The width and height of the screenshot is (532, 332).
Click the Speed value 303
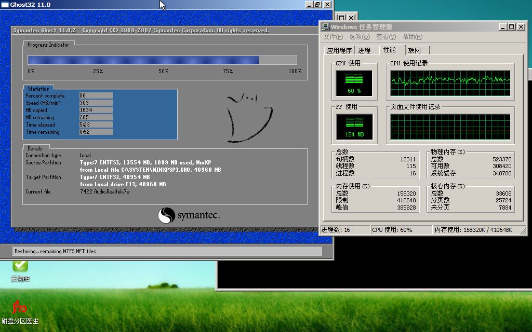(x=96, y=103)
